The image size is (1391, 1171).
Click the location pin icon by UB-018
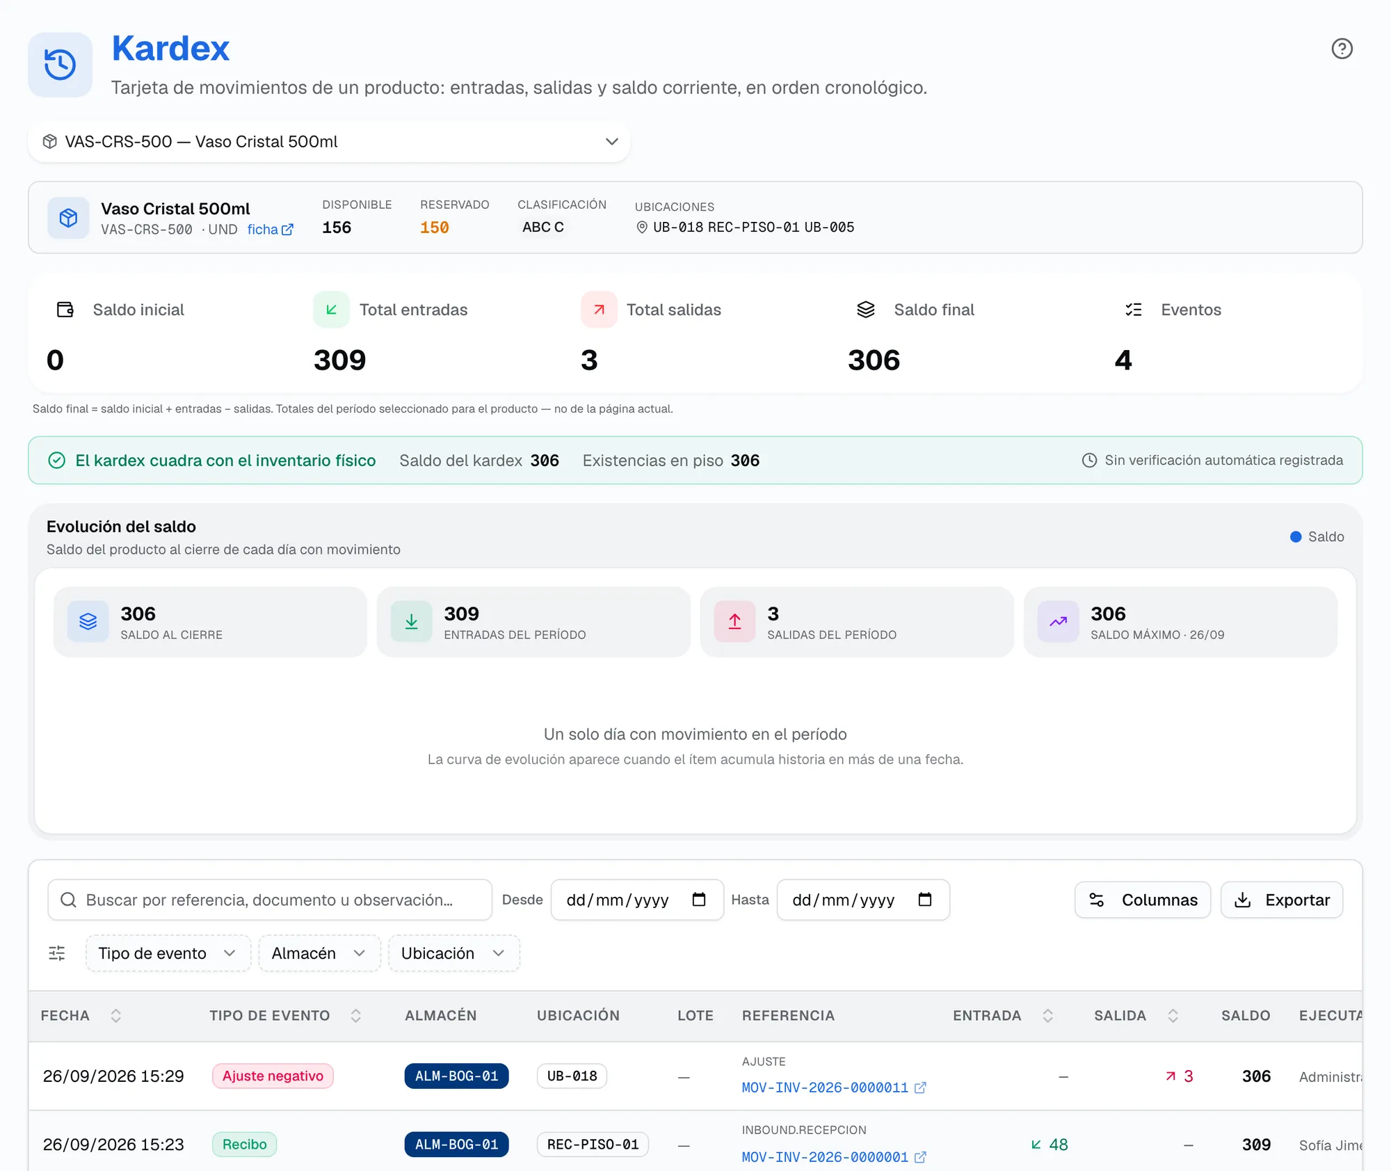tap(642, 228)
